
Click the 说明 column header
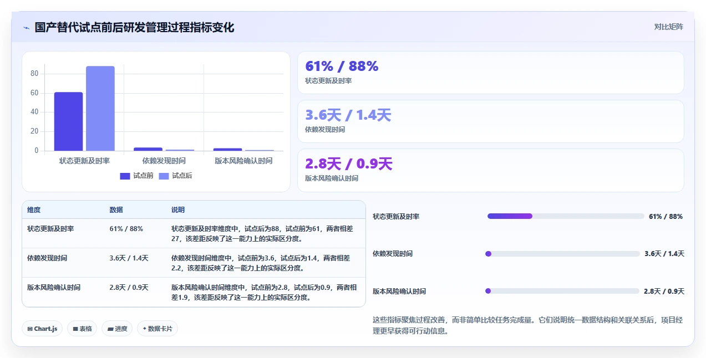178,210
